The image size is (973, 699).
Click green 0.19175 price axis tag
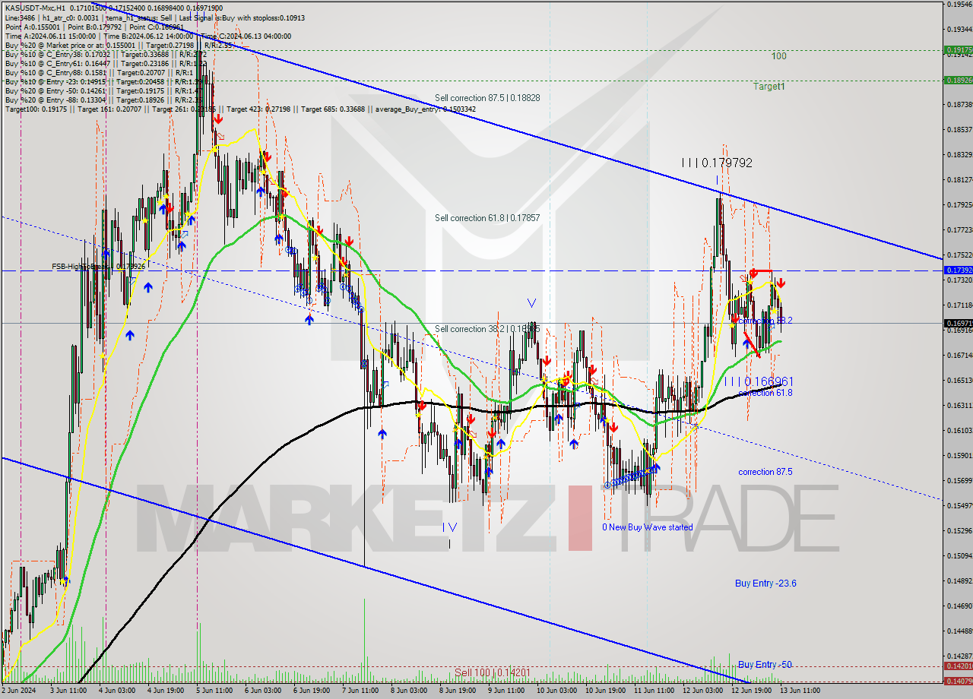coord(959,50)
